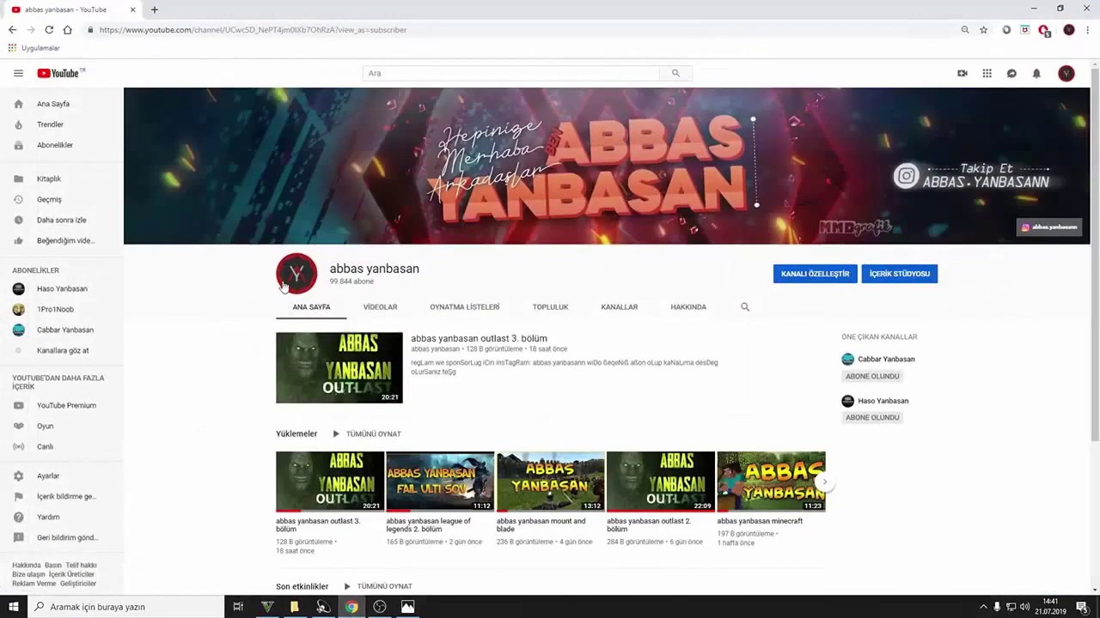Screen dimensions: 1100x618
Task: Play all Son etkinlikler with TÜMÜNÜ OYNAT
Action: point(378,586)
